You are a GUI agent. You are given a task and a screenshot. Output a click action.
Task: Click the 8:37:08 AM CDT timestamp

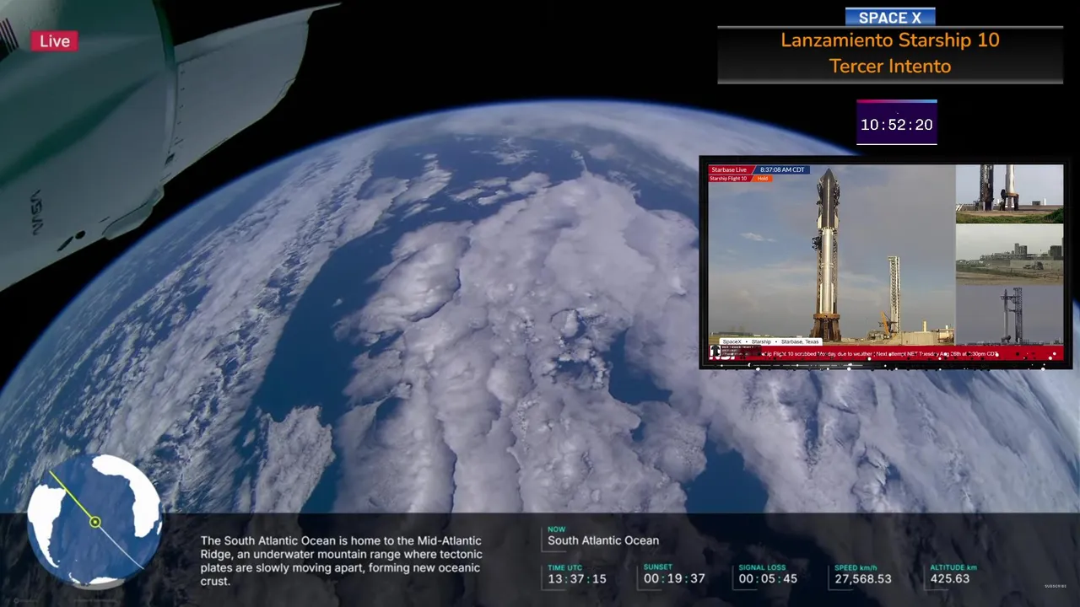pyautogui.click(x=782, y=169)
